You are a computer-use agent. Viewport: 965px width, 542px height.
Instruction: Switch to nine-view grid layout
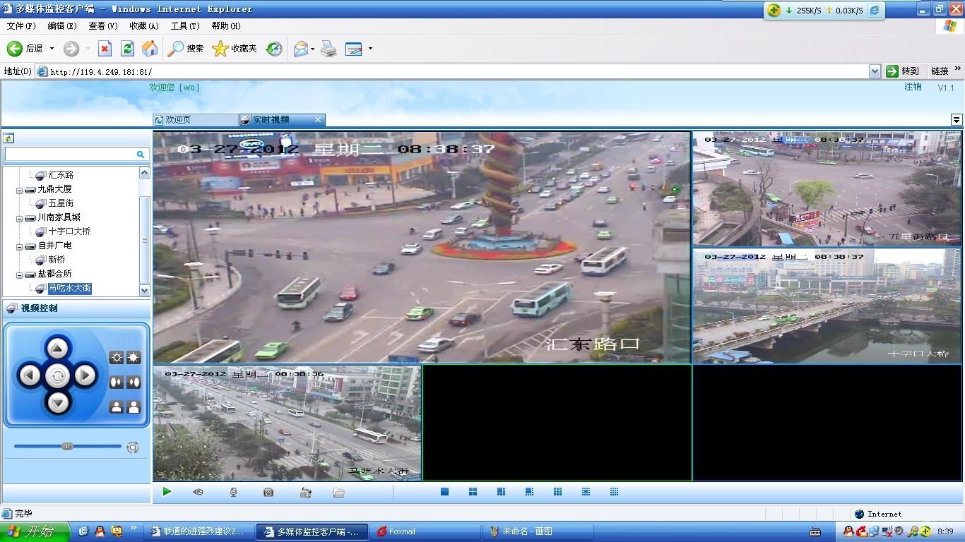pyautogui.click(x=557, y=492)
